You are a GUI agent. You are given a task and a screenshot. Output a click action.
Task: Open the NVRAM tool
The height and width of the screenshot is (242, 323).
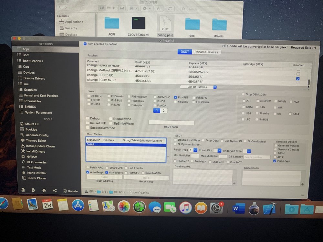(x=32, y=156)
